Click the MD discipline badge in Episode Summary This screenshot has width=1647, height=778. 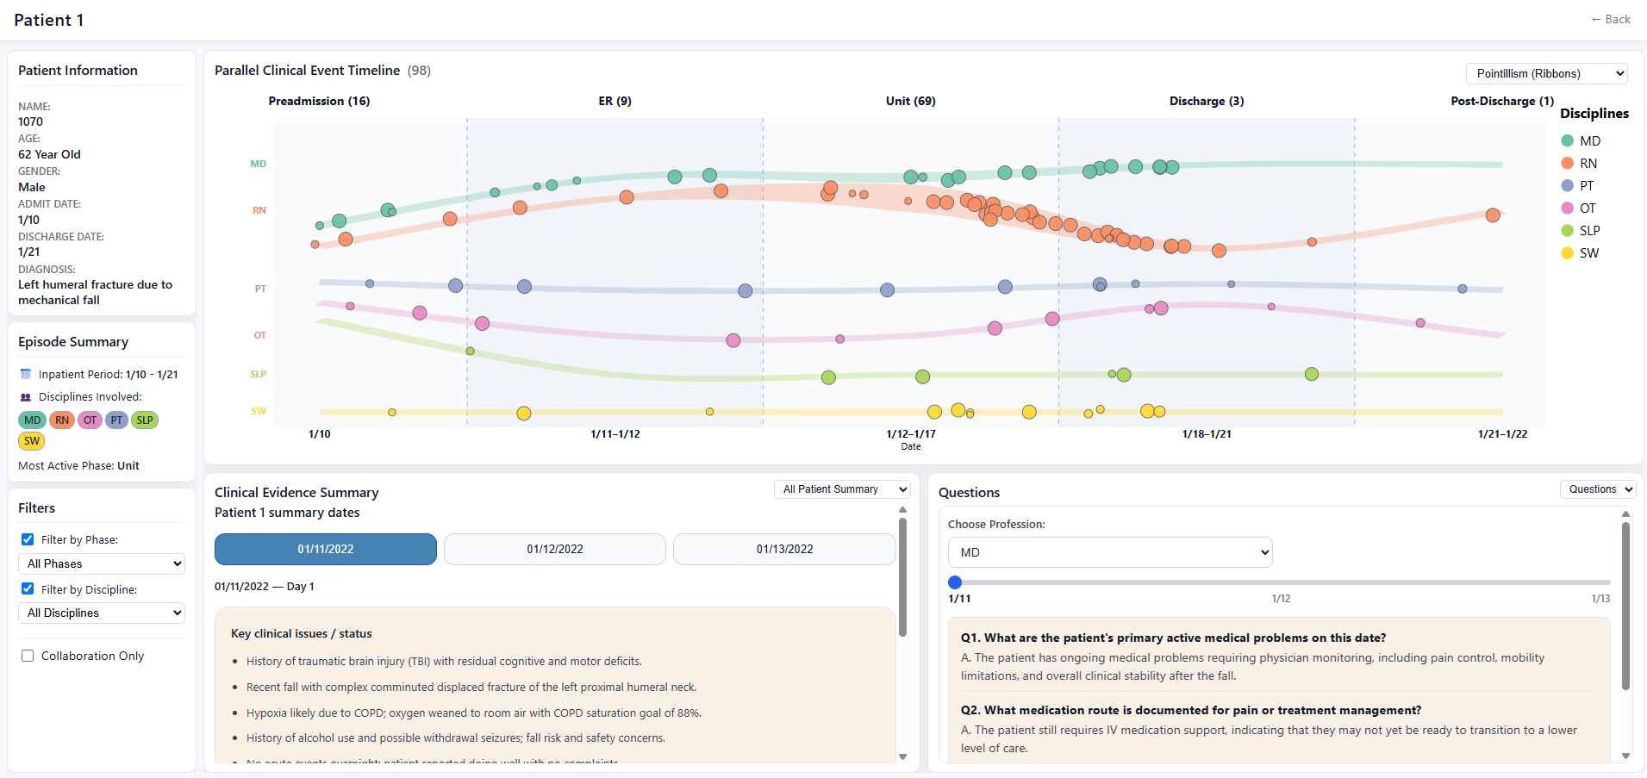coord(33,420)
